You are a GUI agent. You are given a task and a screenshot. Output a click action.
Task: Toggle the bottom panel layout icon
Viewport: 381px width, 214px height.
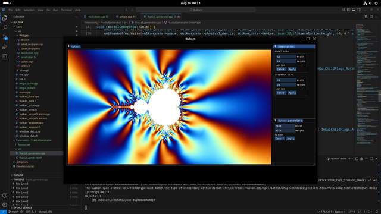(x=354, y=10)
